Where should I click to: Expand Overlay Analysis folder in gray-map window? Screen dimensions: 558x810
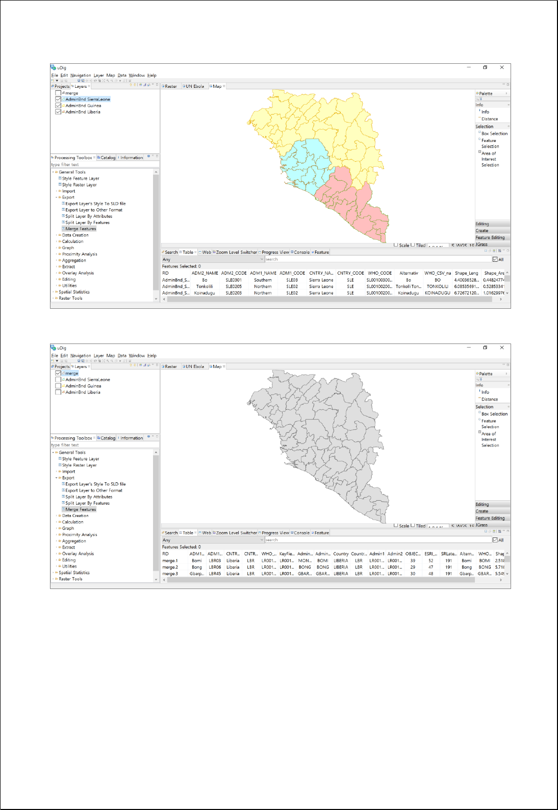coord(57,554)
